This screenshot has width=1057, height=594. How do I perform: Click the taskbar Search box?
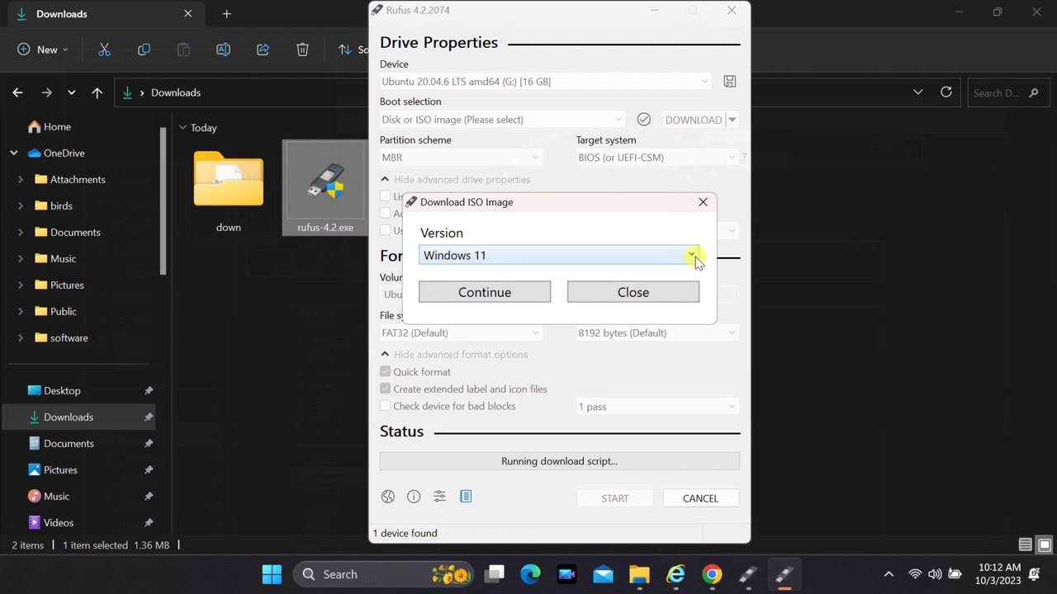(384, 574)
